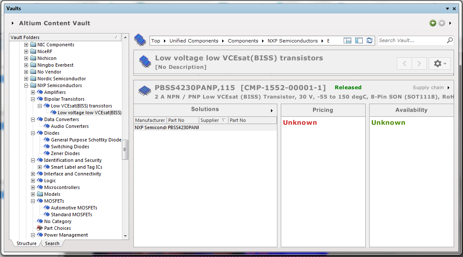Image resolution: width=463 pixels, height=257 pixels.
Task: Click the Identification and Security icon
Action: (x=40, y=160)
